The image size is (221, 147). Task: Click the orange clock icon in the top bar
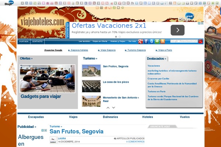tap(175, 3)
